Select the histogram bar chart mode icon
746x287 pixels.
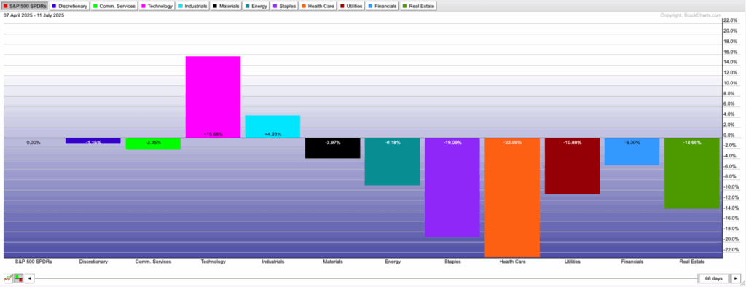18,278
